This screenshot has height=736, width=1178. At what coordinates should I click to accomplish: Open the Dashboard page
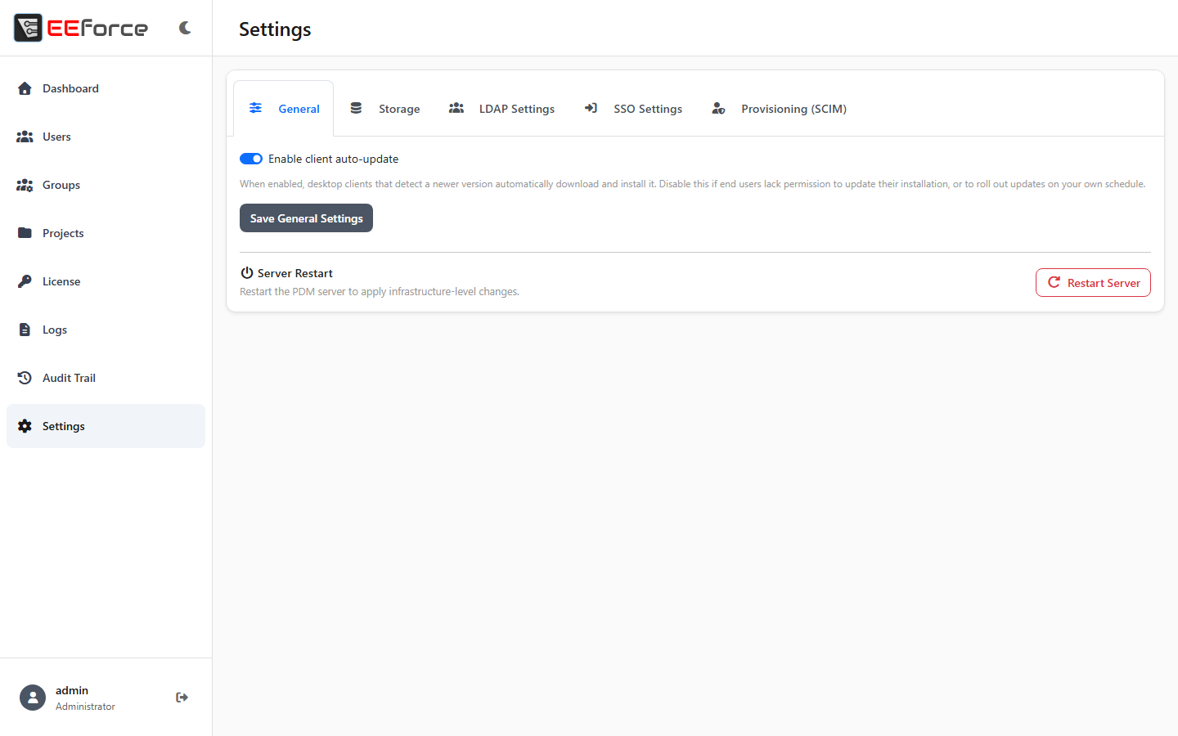click(106, 88)
